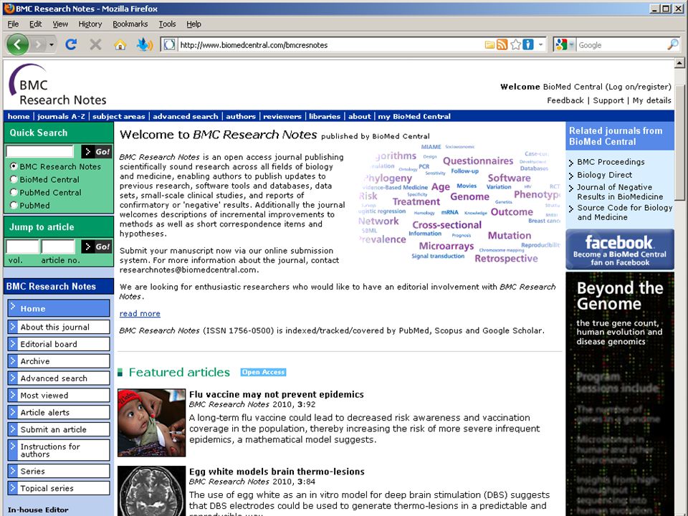The height and width of the screenshot is (516, 688).
Task: Click the BMC Research Notes logo
Action: tap(57, 85)
